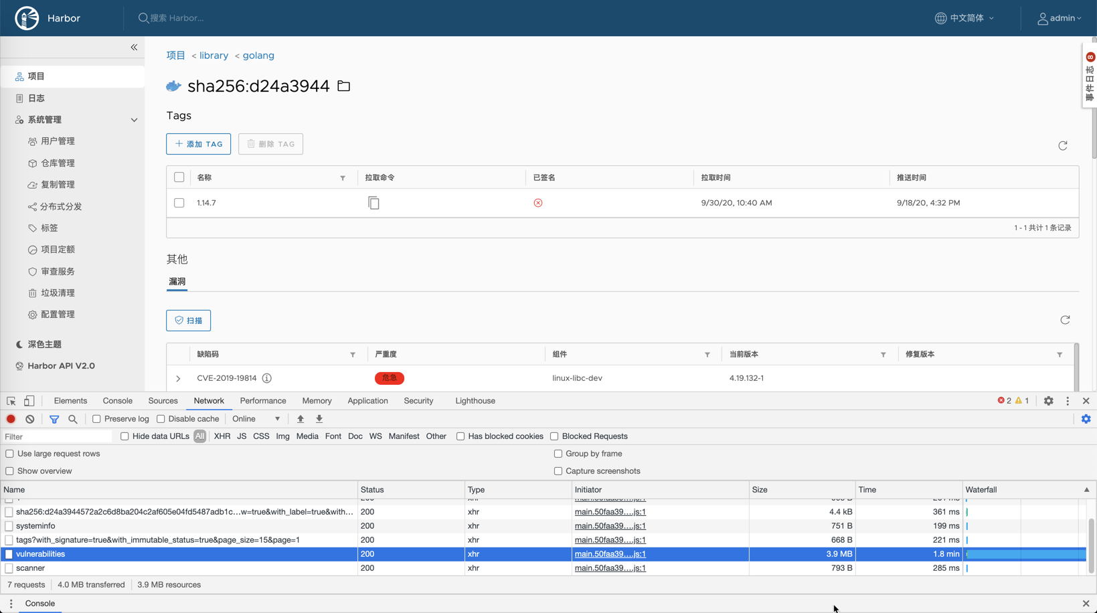Open Network settings gear icon
Screen dimensions: 1097x613
point(1086,419)
